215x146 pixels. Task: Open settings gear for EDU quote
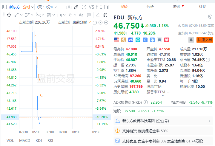tap(210, 17)
